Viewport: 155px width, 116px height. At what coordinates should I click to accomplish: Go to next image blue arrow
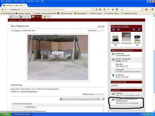(134, 30)
